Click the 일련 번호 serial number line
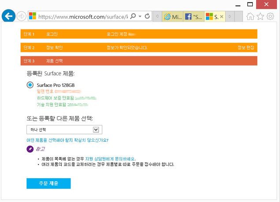This screenshot has height=202, width=280. [59, 91]
